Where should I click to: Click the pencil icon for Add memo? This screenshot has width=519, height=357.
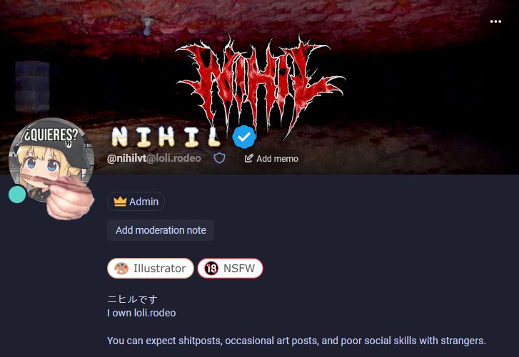248,158
